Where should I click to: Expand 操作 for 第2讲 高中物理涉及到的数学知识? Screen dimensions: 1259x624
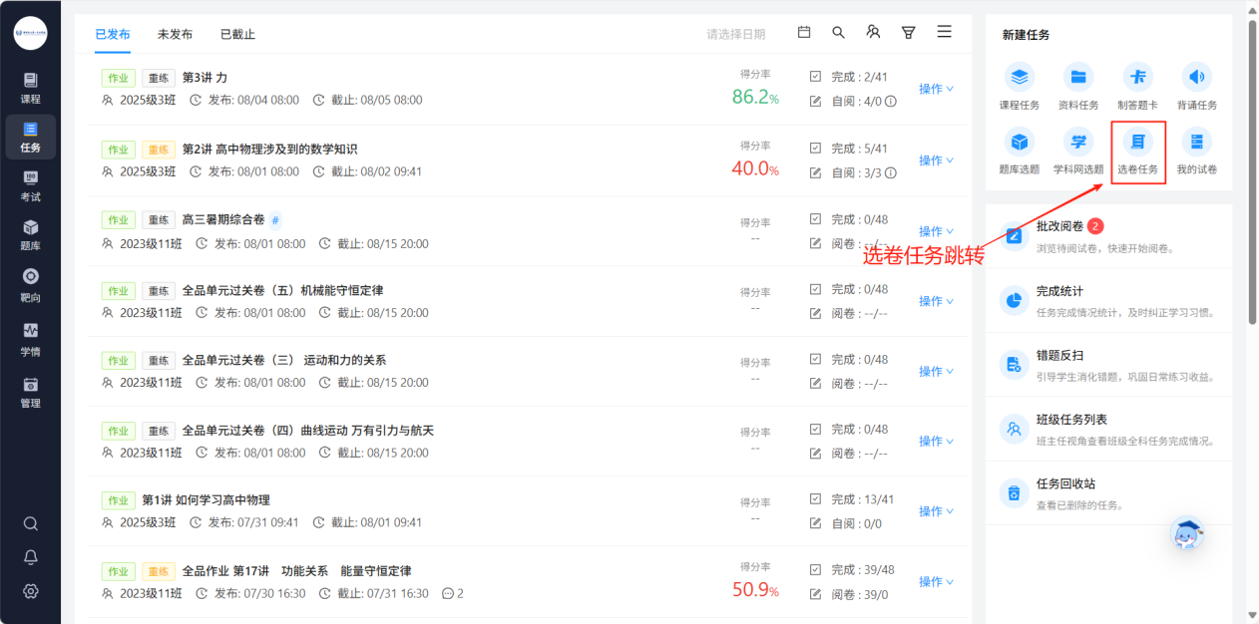pyautogui.click(x=936, y=160)
